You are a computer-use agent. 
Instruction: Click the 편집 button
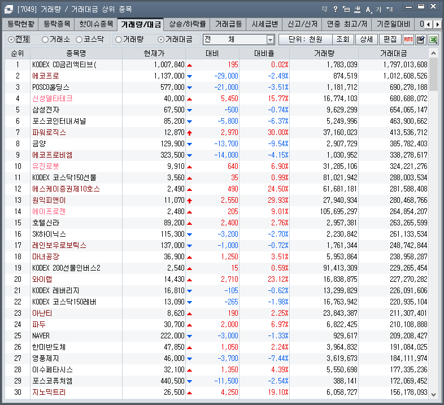pyautogui.click(x=390, y=40)
